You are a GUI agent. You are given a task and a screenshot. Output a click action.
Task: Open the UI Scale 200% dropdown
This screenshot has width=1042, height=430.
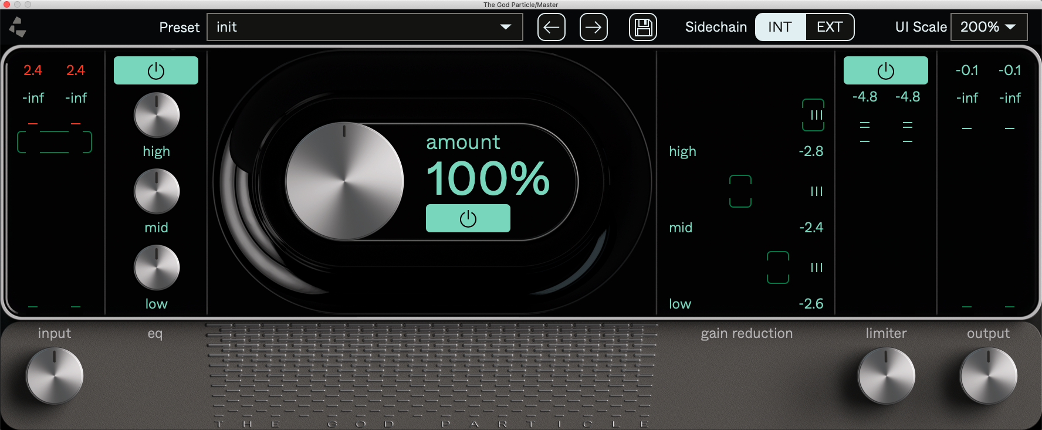point(989,27)
